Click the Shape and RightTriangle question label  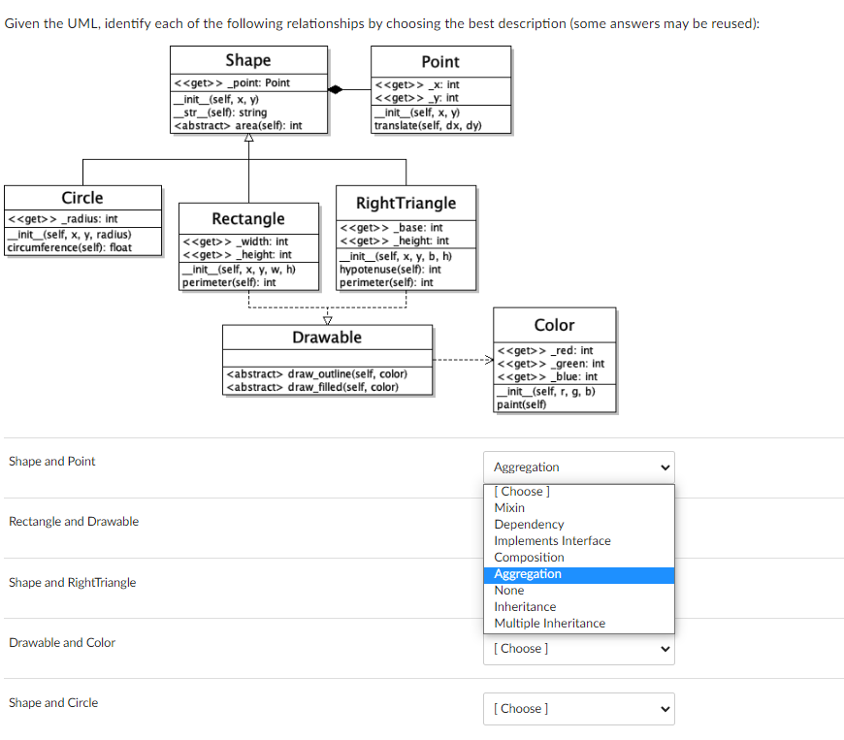pos(75,582)
